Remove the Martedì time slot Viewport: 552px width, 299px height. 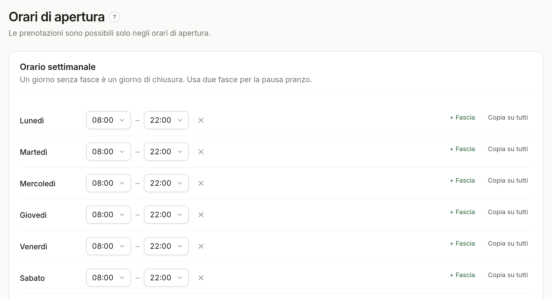click(201, 152)
